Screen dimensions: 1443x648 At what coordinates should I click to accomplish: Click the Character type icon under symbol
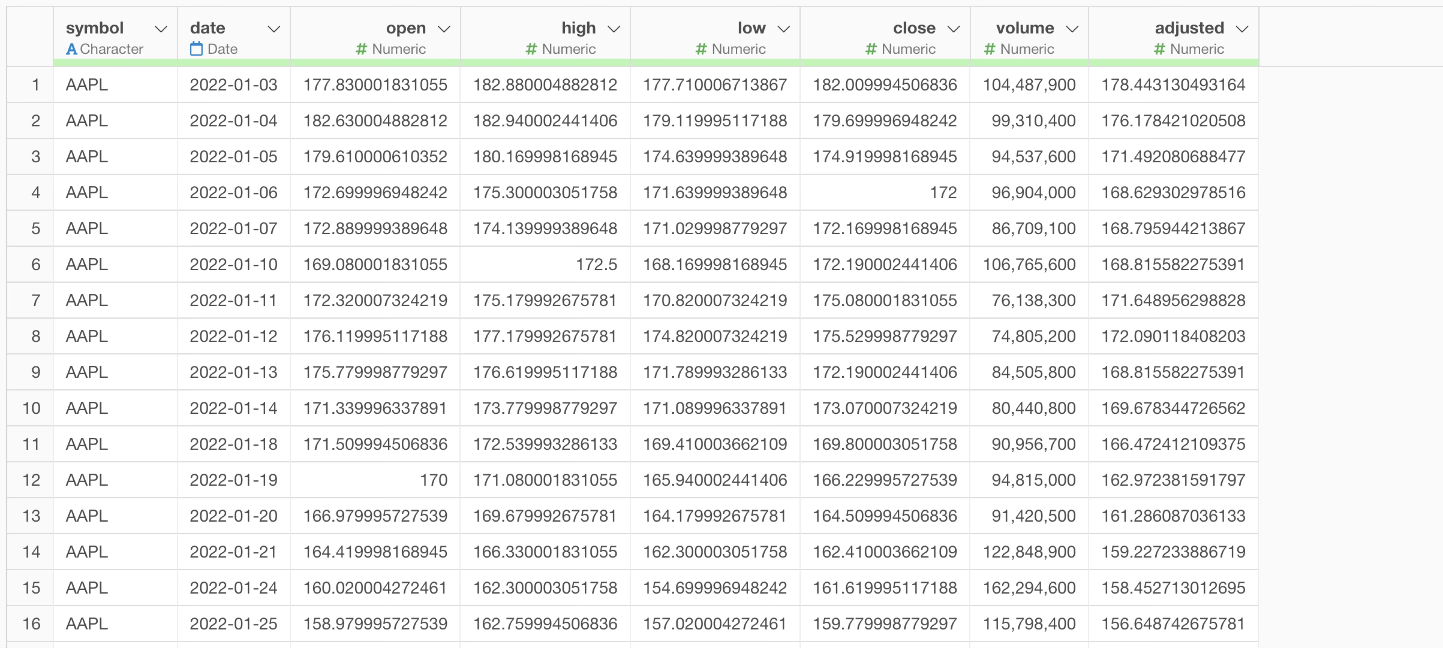click(x=71, y=49)
